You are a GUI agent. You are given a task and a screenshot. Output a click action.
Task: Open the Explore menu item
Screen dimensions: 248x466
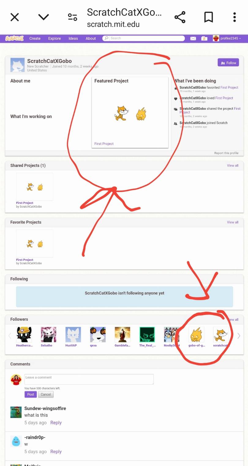click(54, 39)
